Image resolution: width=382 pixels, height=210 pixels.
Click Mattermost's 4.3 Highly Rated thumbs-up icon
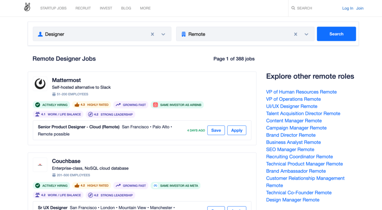click(77, 105)
